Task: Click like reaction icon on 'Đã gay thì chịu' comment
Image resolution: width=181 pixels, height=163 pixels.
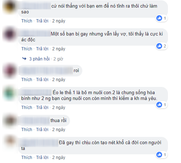Action: [159, 155]
